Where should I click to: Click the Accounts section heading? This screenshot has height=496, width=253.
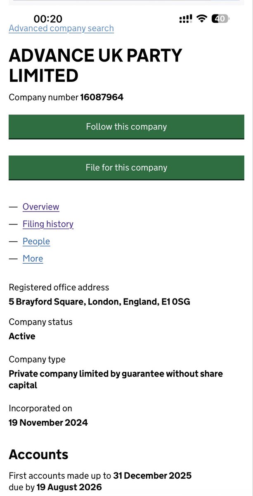click(38, 455)
